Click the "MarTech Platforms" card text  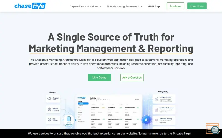[56, 109]
